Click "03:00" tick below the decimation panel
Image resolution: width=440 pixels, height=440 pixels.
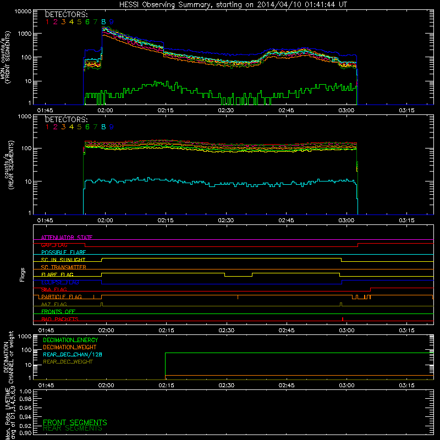pos(346,386)
